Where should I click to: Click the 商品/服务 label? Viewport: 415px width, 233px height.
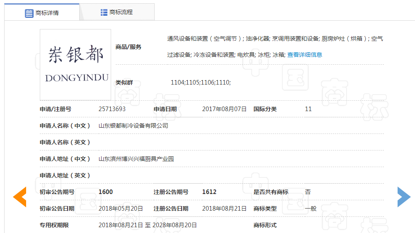coord(129,47)
